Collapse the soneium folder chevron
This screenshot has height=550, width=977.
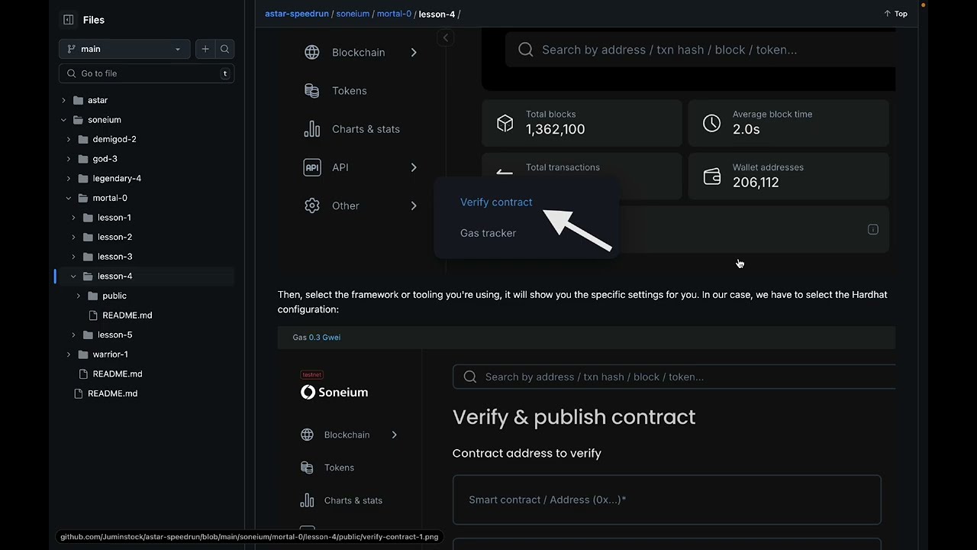pos(64,120)
